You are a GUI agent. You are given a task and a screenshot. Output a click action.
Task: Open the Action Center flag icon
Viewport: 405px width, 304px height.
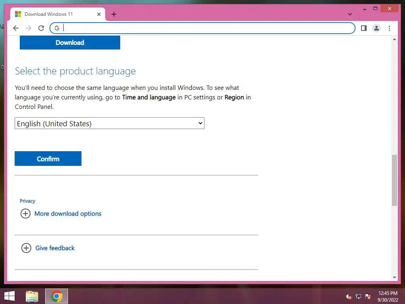tap(368, 296)
